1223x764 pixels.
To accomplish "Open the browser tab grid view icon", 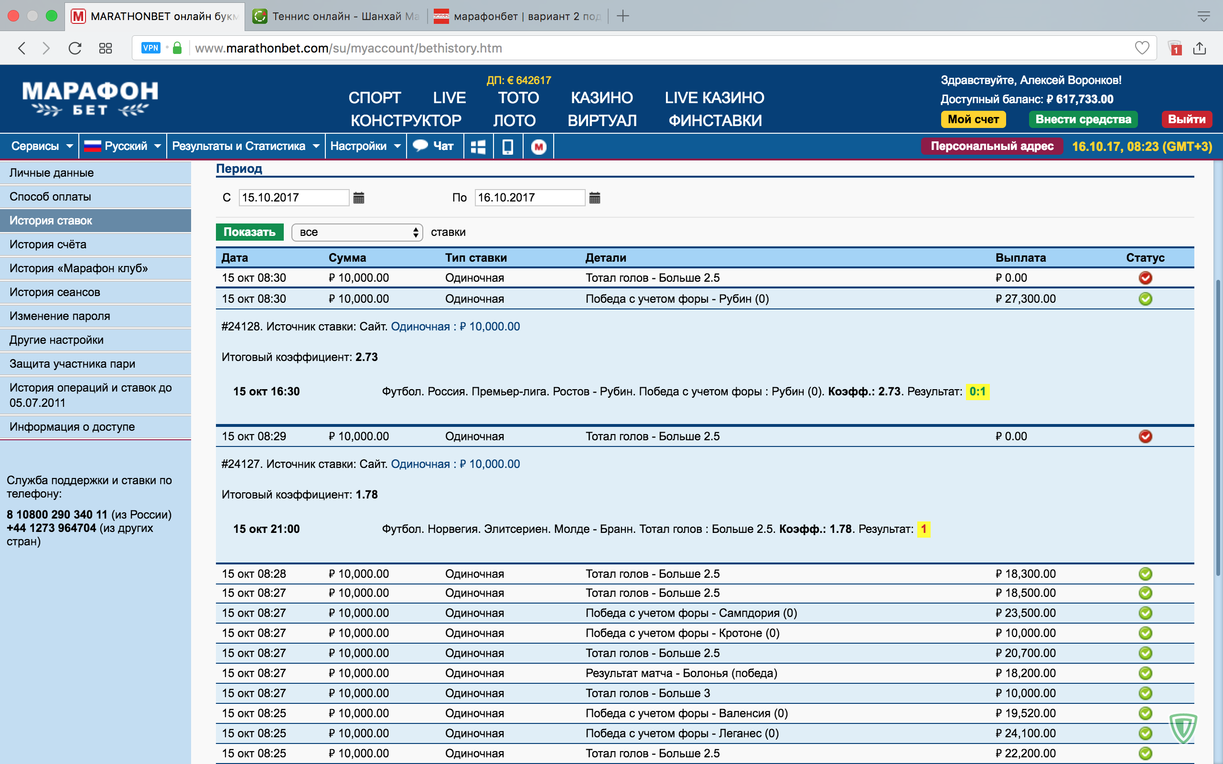I will [x=105, y=48].
